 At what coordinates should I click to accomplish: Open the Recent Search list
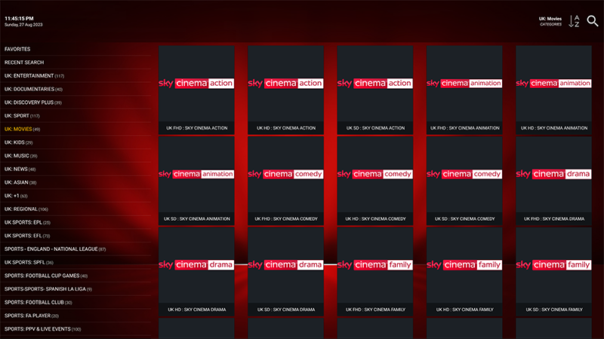(25, 63)
